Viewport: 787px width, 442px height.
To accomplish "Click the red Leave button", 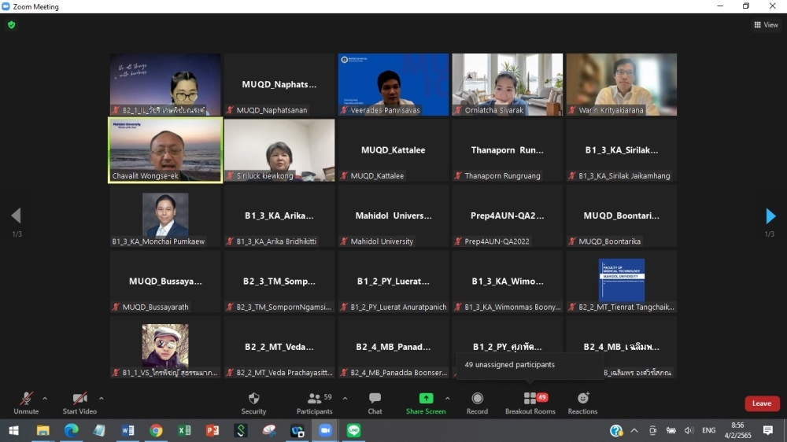I will pyautogui.click(x=761, y=403).
